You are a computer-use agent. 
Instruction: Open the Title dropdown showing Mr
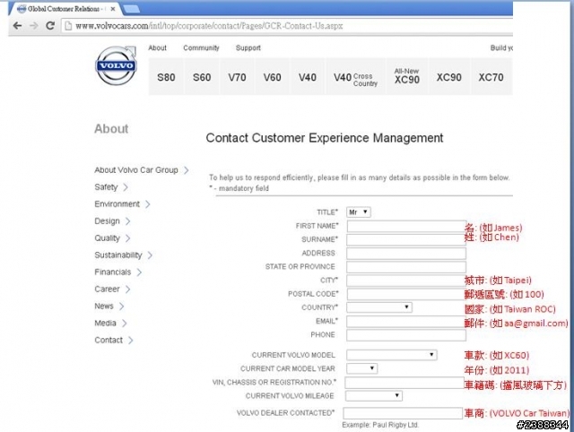tap(359, 212)
